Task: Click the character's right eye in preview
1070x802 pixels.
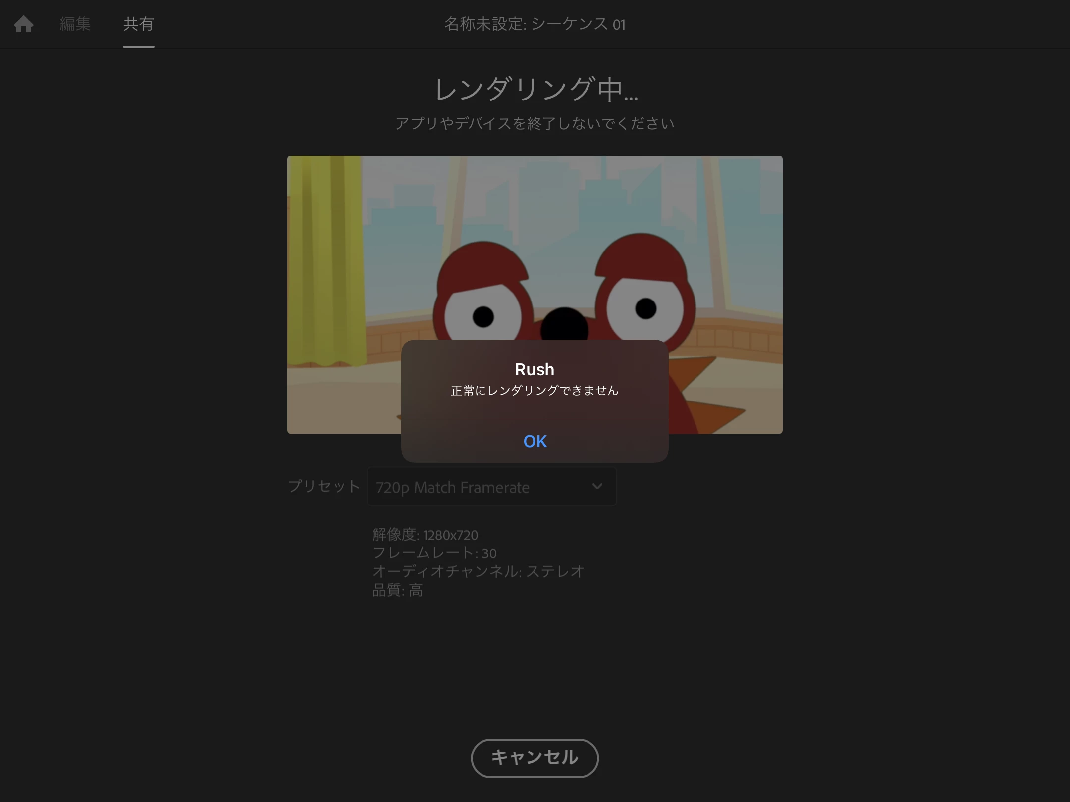Action: click(645, 308)
